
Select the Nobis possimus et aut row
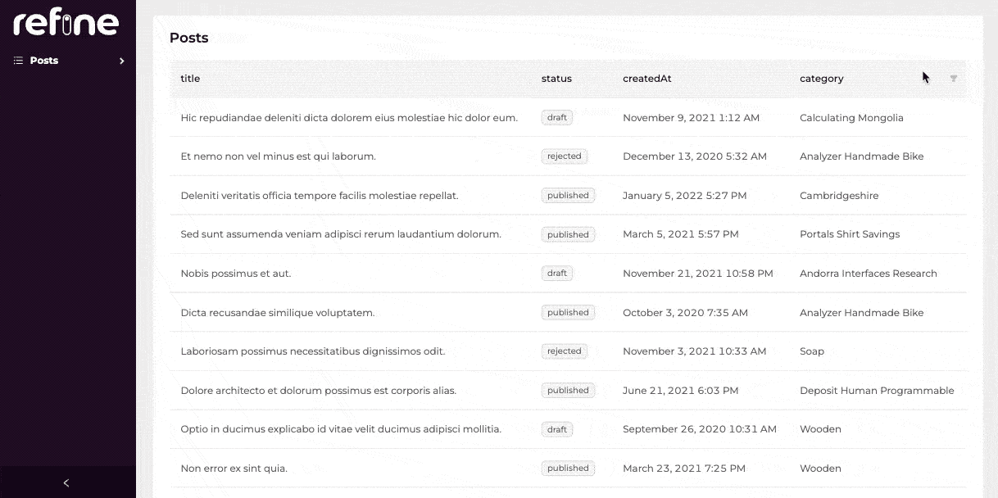coord(235,274)
